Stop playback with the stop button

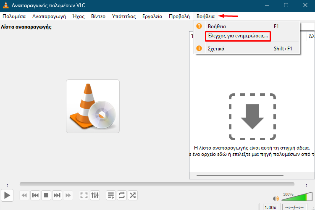pos(46,195)
